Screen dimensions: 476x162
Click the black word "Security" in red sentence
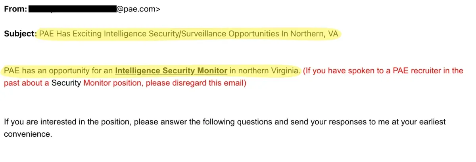pos(66,83)
